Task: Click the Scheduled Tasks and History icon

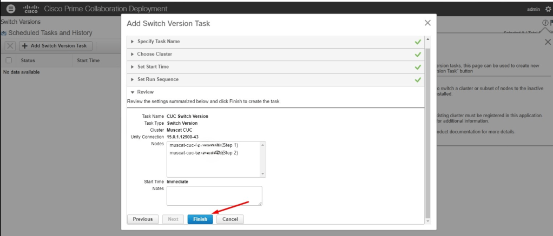Action: point(4,33)
